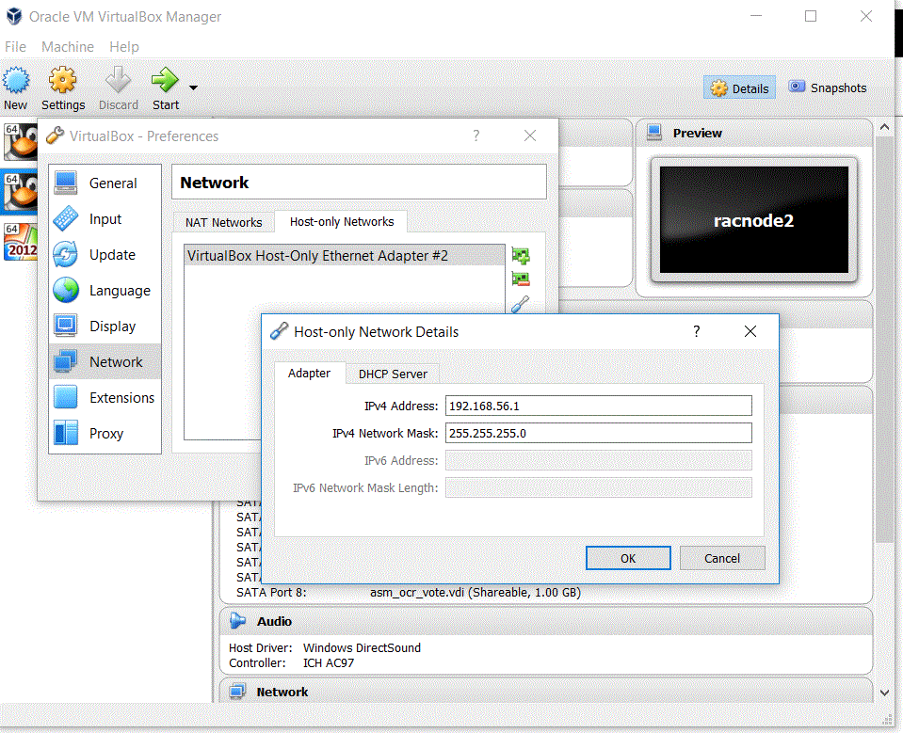The height and width of the screenshot is (733, 903).
Task: Select the Proxy preferences category
Action: point(105,433)
